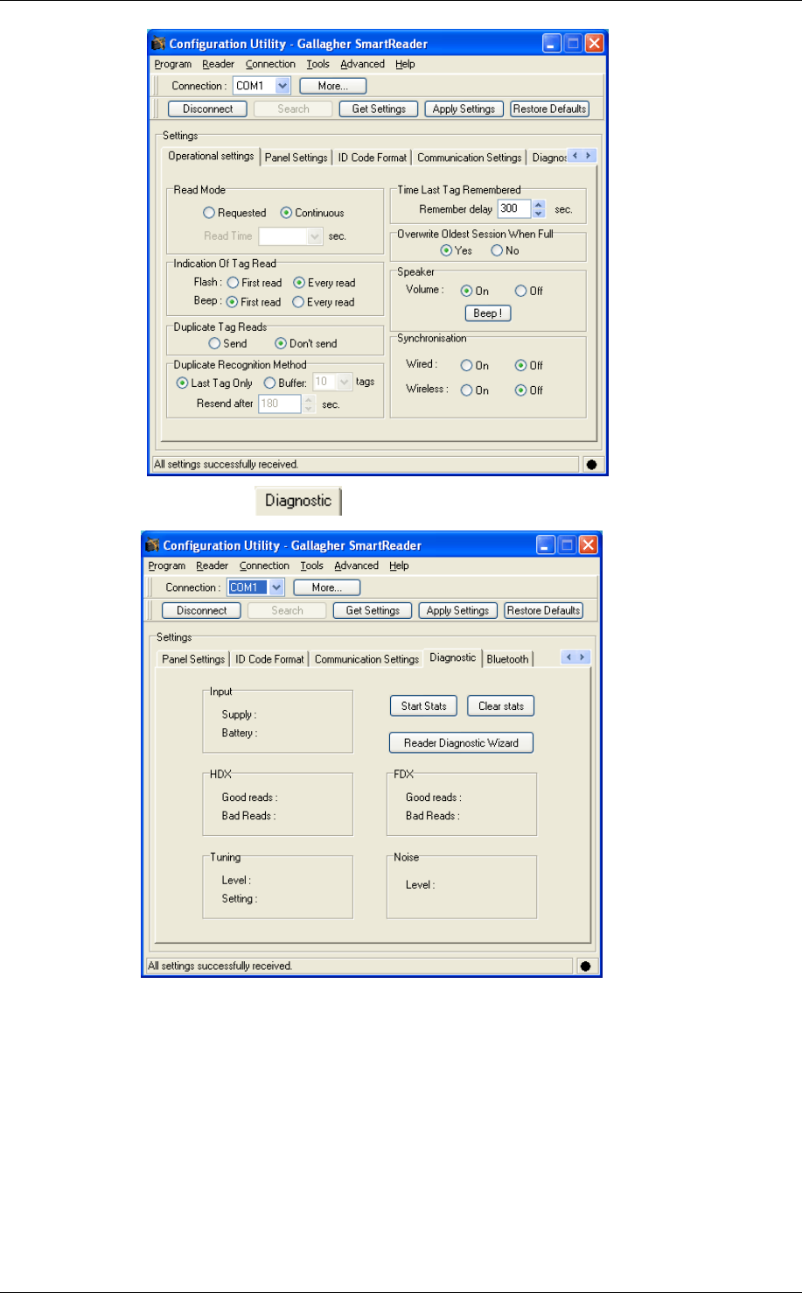Set Flash to First read

tap(233, 283)
